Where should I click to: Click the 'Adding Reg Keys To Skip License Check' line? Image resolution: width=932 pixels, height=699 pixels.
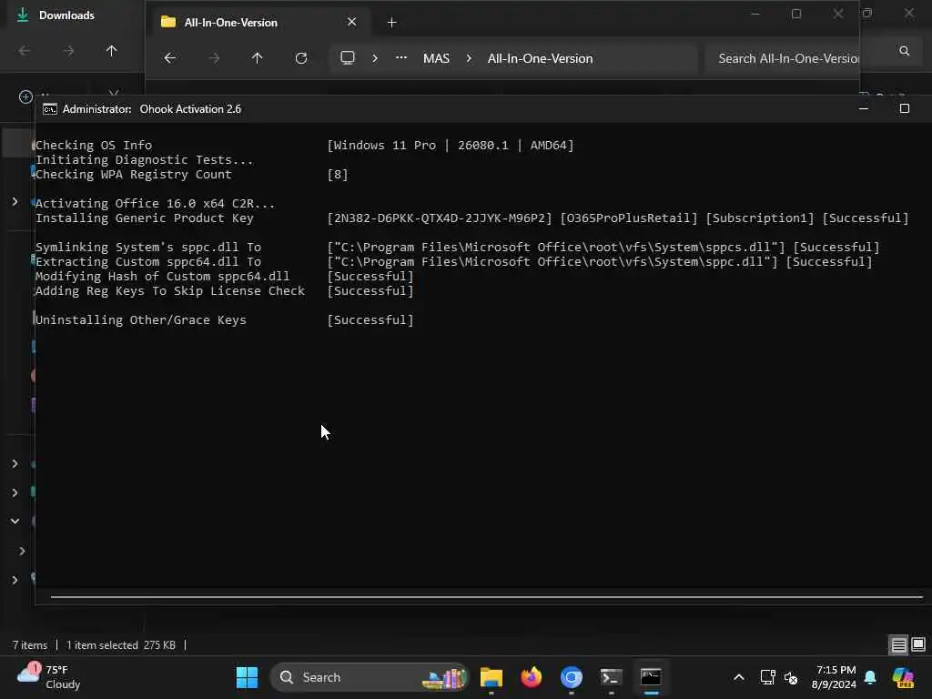click(170, 291)
